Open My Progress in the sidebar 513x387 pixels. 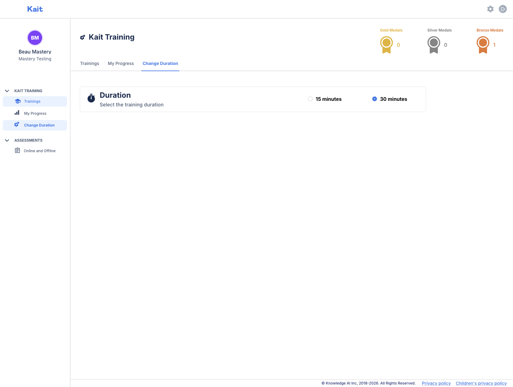point(35,113)
